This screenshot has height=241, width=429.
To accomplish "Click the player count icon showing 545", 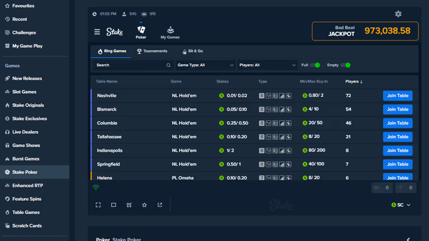I will pos(124,14).
